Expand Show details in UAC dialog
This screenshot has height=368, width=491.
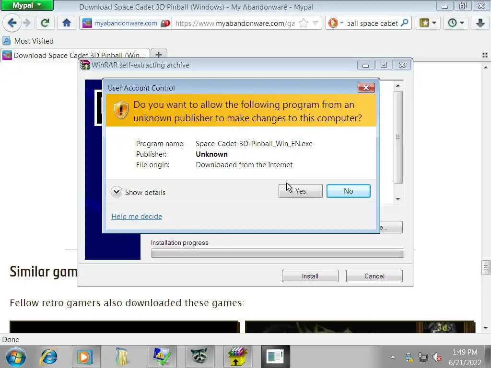138,192
